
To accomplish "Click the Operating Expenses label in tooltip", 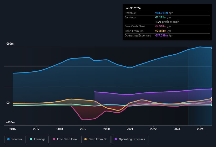I will pos(138,36).
